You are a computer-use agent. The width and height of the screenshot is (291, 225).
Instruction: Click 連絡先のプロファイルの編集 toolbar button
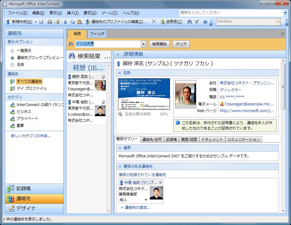pos(116,22)
